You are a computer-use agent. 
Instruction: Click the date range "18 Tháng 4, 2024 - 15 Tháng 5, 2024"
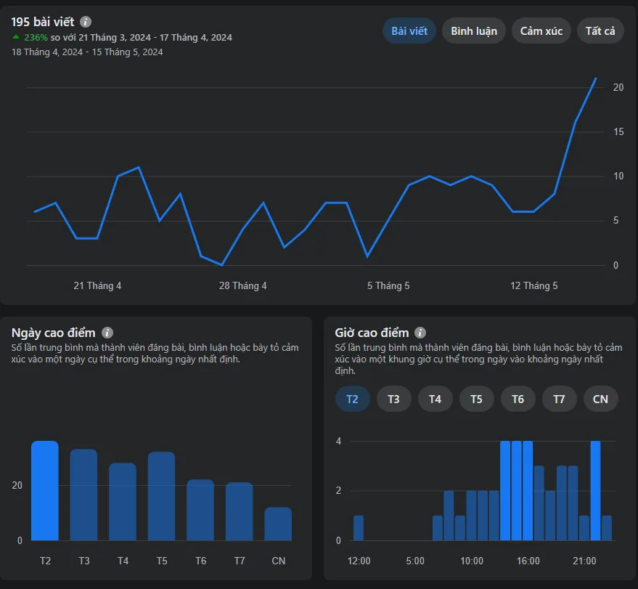click(x=87, y=52)
